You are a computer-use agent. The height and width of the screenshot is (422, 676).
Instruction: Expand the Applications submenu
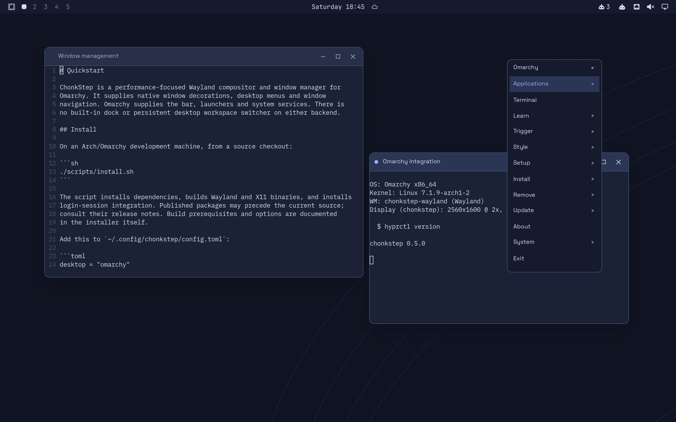pos(554,84)
